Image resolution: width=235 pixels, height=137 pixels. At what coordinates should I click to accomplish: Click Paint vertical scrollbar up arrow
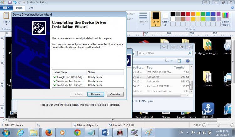click(233, 38)
